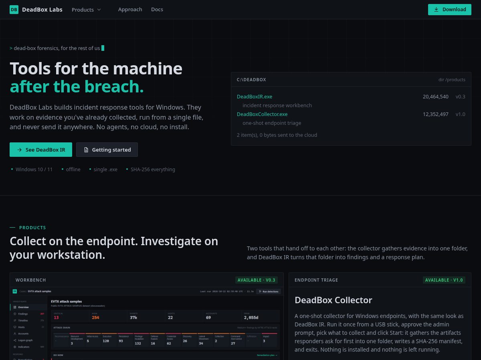The width and height of the screenshot is (481, 360).
Task: Click the See DeadBox IR button
Action: (41, 150)
